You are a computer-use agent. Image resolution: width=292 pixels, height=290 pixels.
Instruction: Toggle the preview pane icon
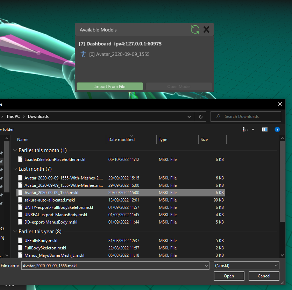point(265,129)
